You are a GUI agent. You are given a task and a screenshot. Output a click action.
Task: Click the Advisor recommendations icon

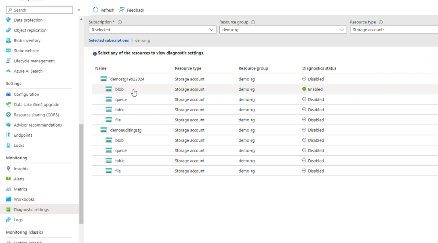click(x=8, y=125)
